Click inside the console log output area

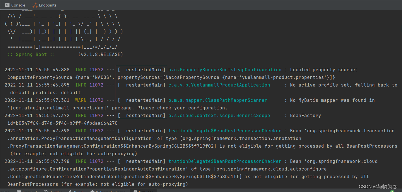click(198, 156)
